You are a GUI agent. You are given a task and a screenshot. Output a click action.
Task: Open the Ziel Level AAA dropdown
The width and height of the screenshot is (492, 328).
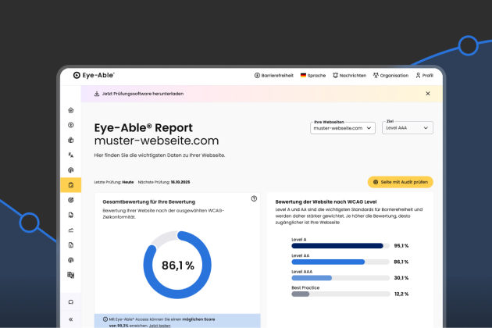pos(407,128)
